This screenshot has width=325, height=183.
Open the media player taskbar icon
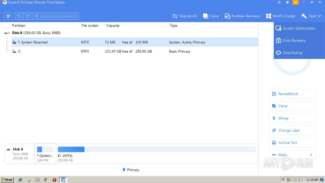click(37, 180)
